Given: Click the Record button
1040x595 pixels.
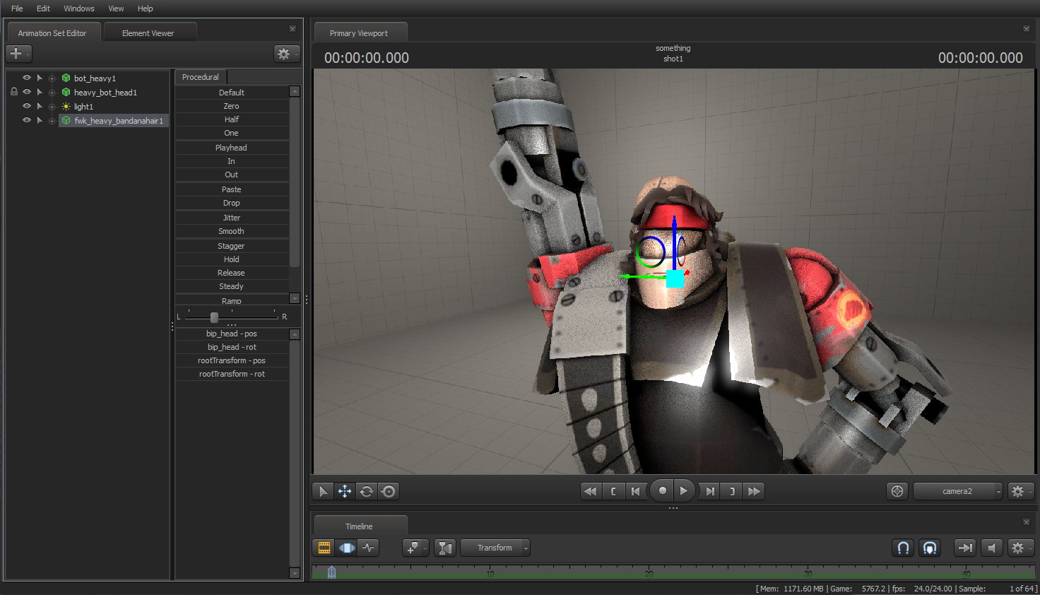Looking at the screenshot, I should click(x=662, y=491).
